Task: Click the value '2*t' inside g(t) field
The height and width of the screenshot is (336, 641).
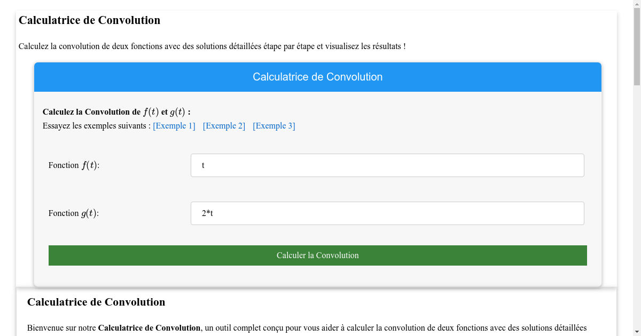Action: coord(207,213)
